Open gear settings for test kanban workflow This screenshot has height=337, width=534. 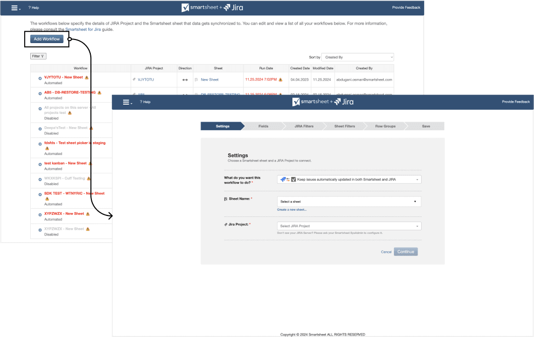[40, 165]
